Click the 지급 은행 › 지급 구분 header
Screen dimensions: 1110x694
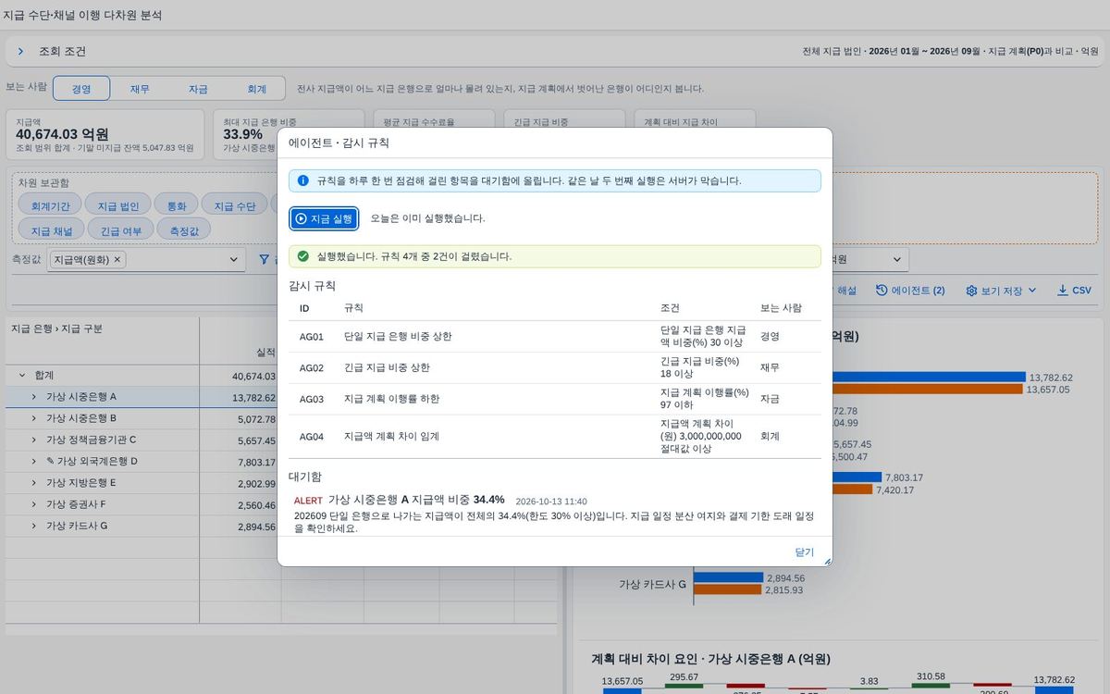pyautogui.click(x=56, y=328)
